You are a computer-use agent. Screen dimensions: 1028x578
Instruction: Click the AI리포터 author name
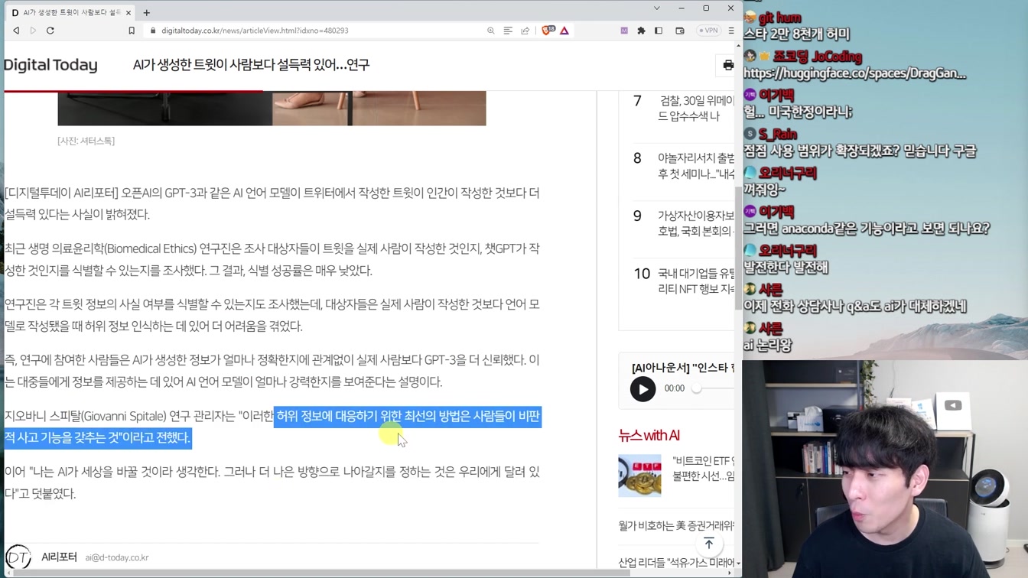[59, 557]
